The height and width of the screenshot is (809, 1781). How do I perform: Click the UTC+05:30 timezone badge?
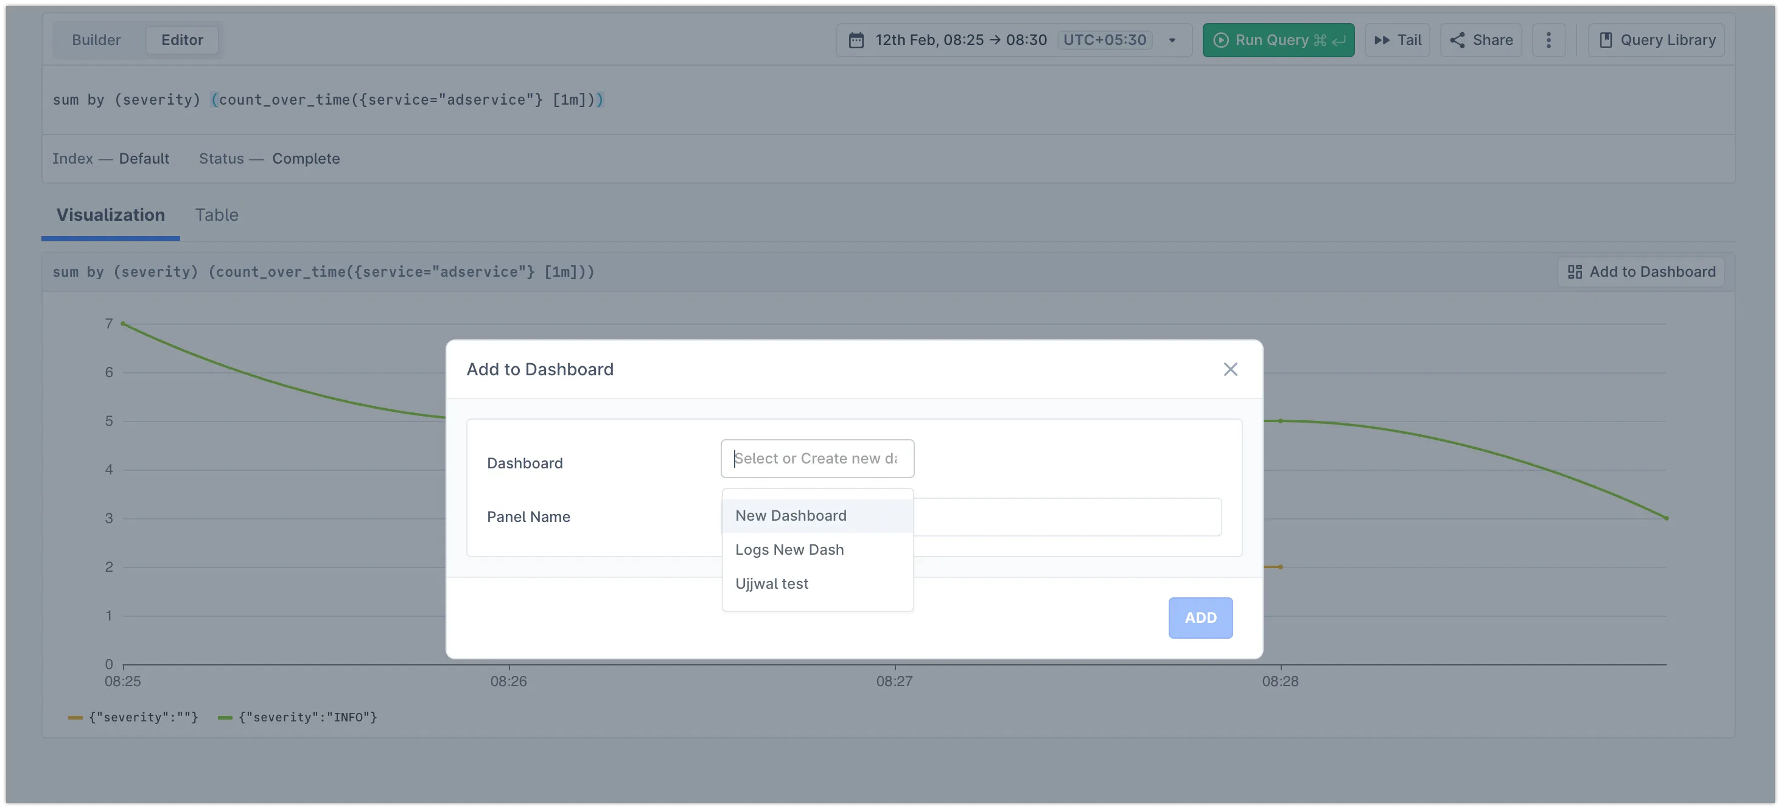pos(1104,40)
